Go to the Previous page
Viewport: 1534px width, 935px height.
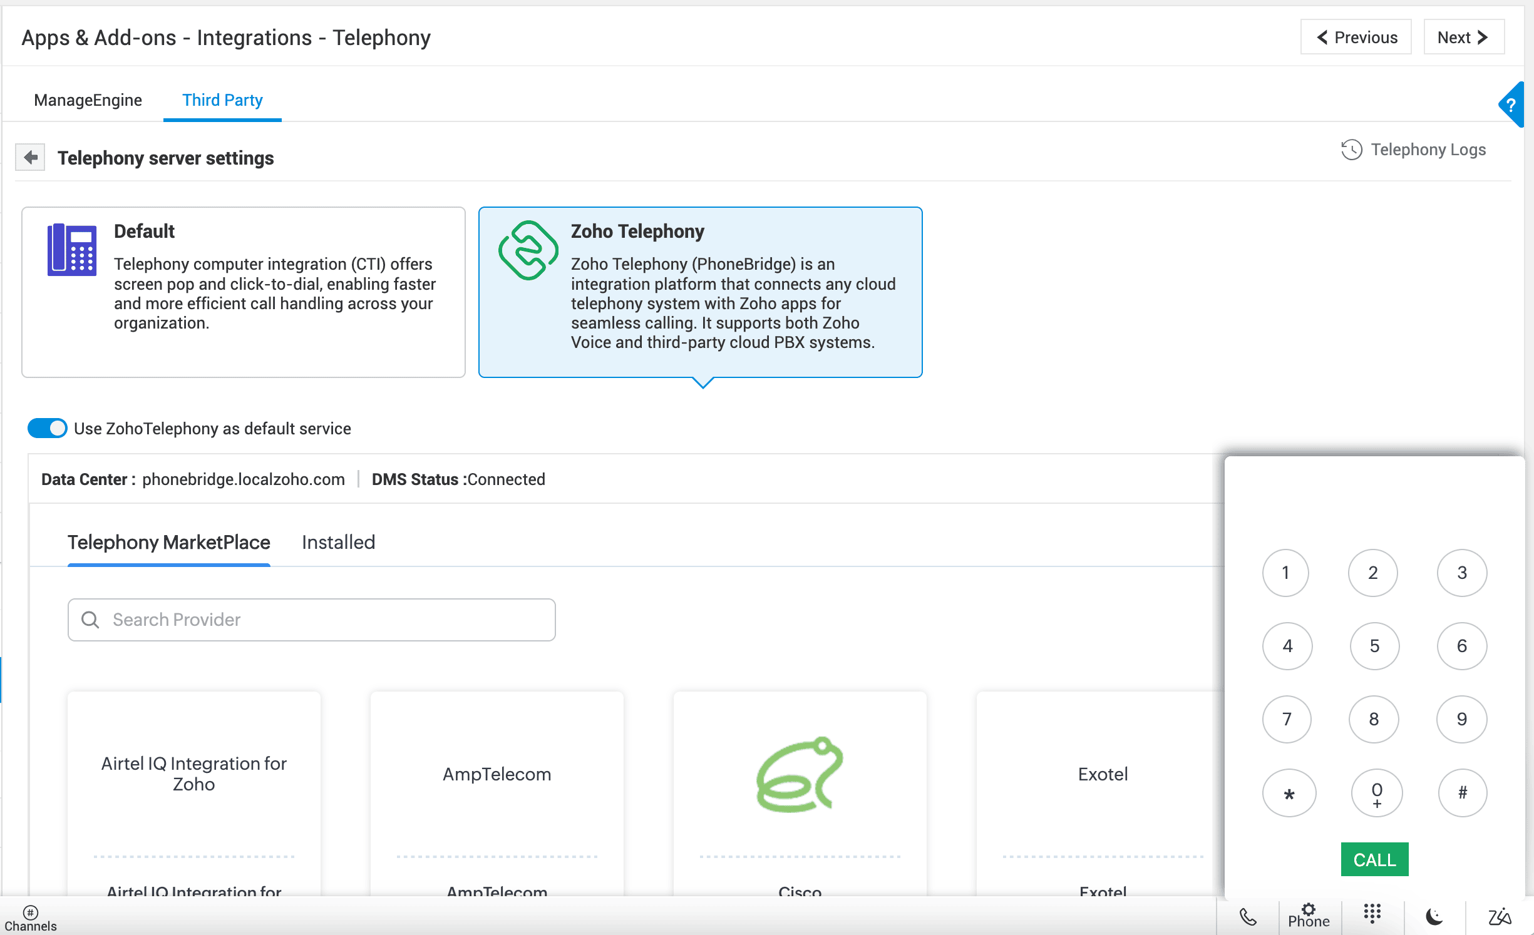click(x=1356, y=37)
